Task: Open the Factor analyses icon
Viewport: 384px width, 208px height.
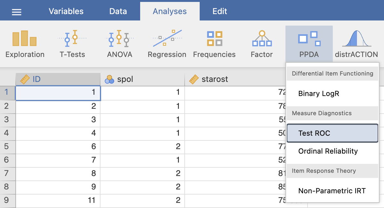Action: [261, 44]
